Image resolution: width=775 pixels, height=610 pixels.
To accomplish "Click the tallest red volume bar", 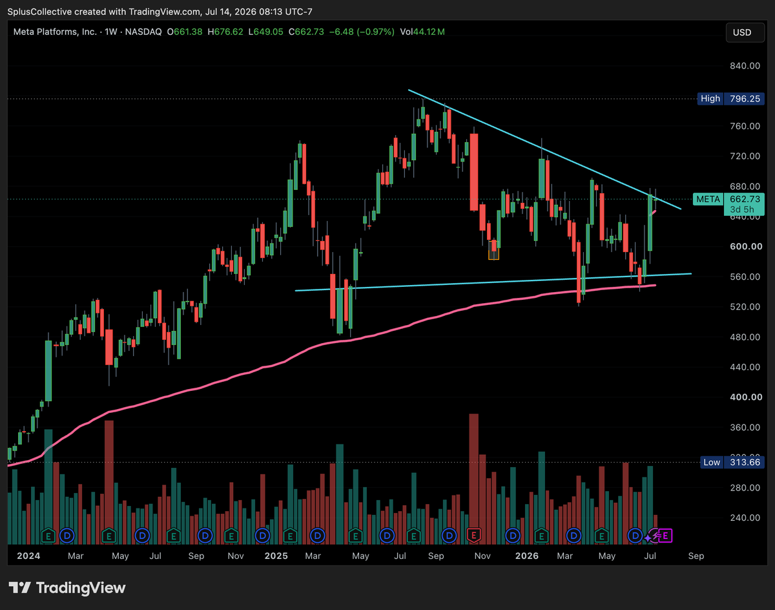I will 474,479.
